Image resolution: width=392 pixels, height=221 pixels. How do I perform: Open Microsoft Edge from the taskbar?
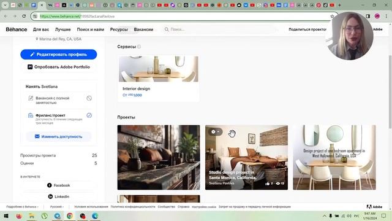tap(95, 215)
